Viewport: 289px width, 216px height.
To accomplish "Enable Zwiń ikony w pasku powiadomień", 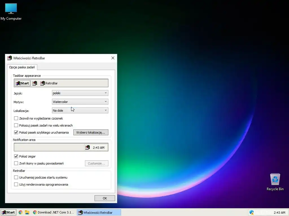I will tap(16, 163).
